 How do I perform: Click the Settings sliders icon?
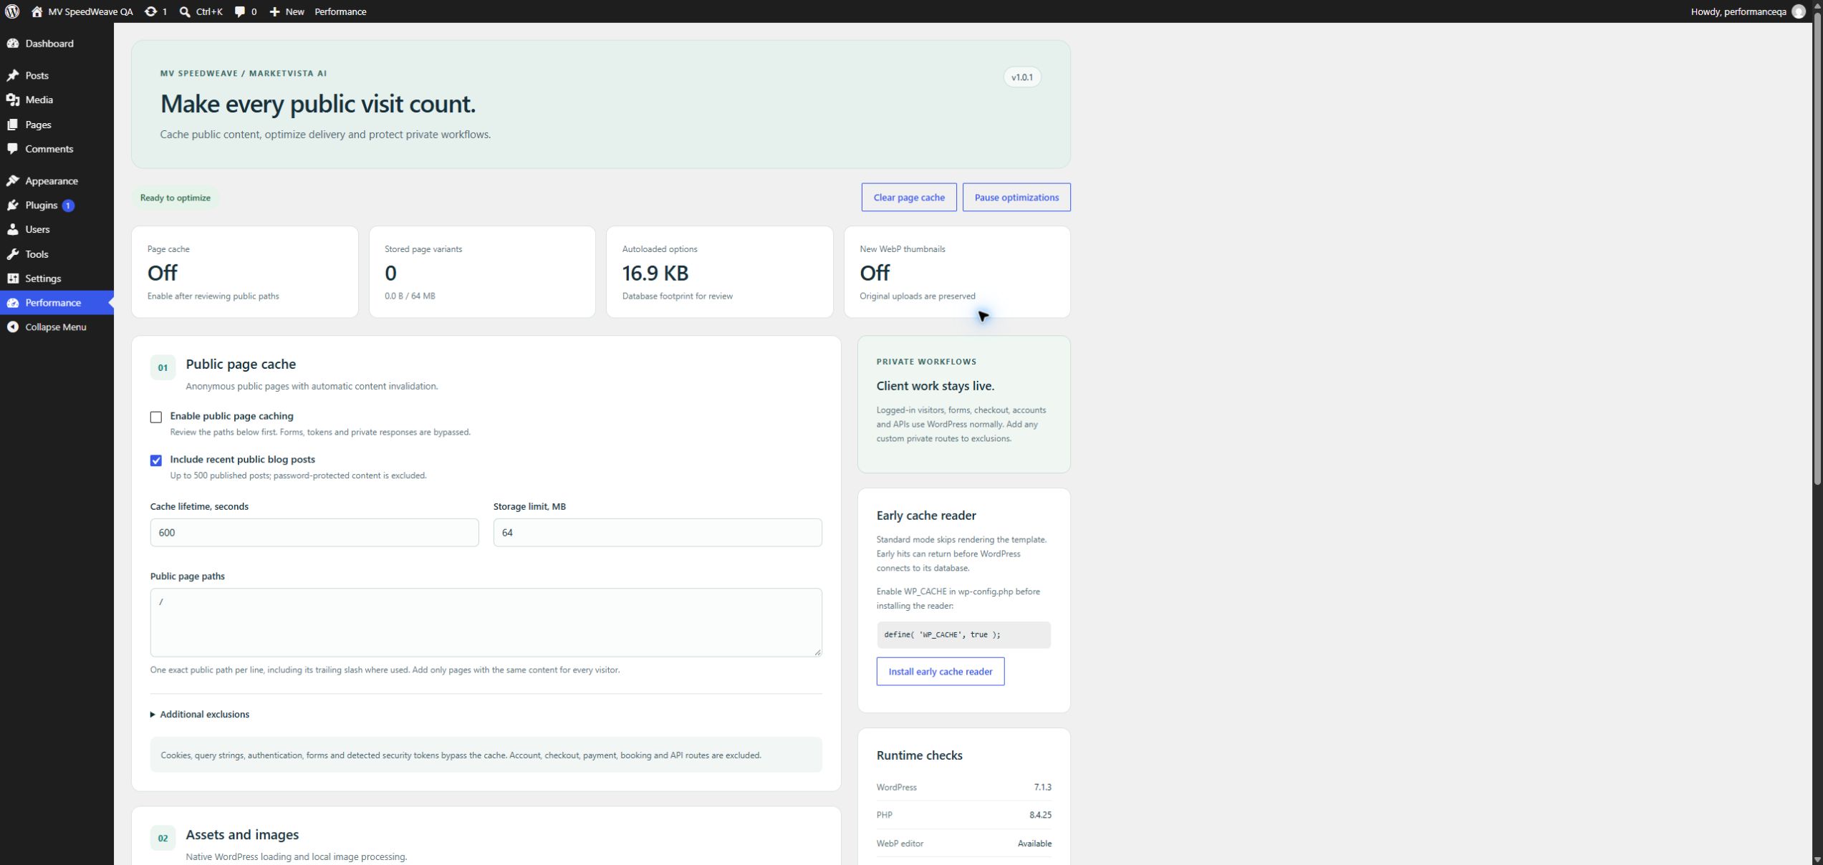12,279
